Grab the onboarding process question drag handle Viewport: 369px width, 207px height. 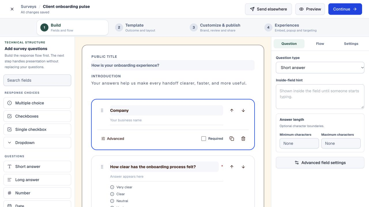click(102, 167)
